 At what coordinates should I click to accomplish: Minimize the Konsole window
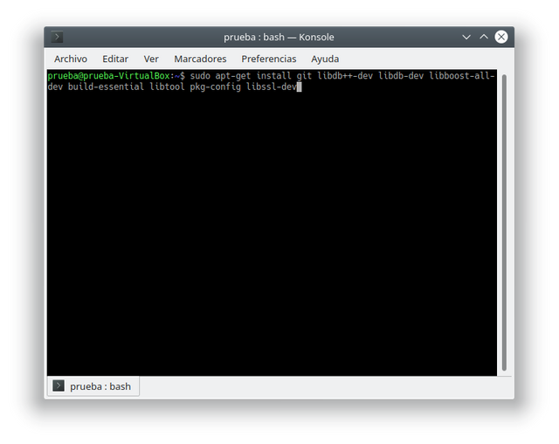[x=466, y=37]
